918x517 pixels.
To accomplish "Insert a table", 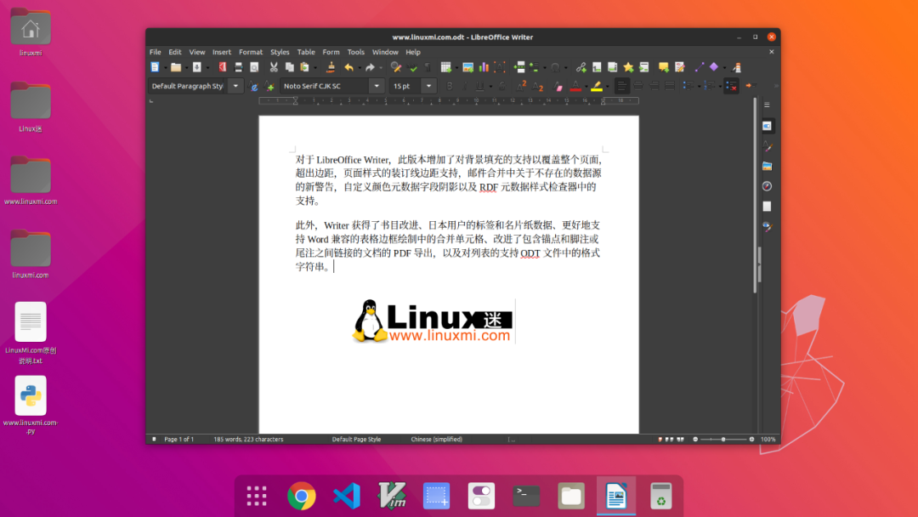I will [x=446, y=67].
